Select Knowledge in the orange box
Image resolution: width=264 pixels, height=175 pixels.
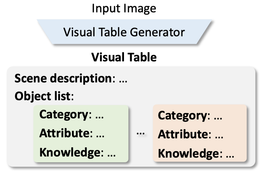tap(189, 153)
